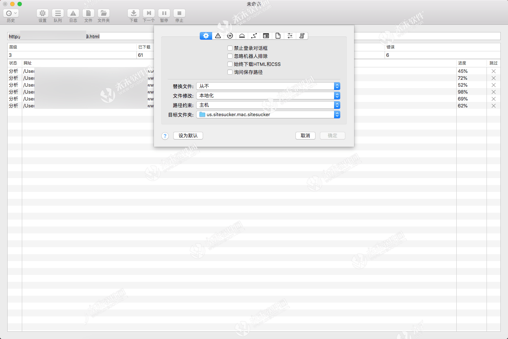
Task: Open the 替换文件 dropdown set to 从不
Action: 268,86
